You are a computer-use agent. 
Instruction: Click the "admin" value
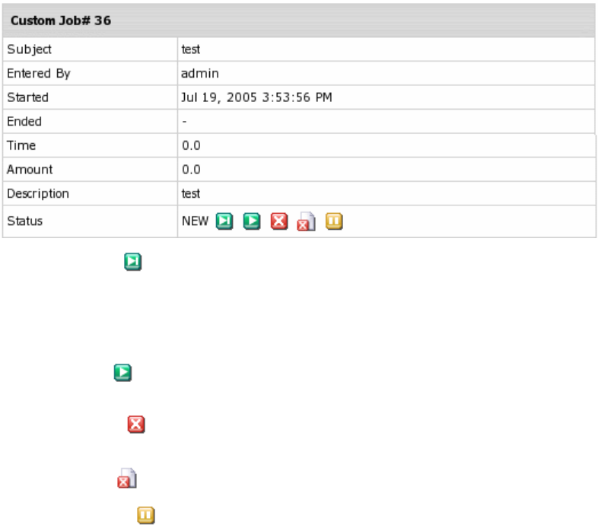point(200,73)
